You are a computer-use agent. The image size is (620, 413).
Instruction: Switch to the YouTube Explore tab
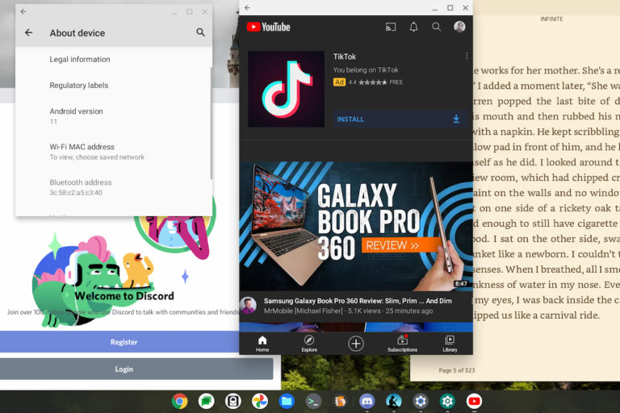(x=309, y=344)
